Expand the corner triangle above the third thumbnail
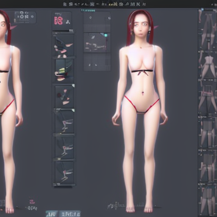Image resolution: width=217 pixels, height=217 pixels. point(73,86)
